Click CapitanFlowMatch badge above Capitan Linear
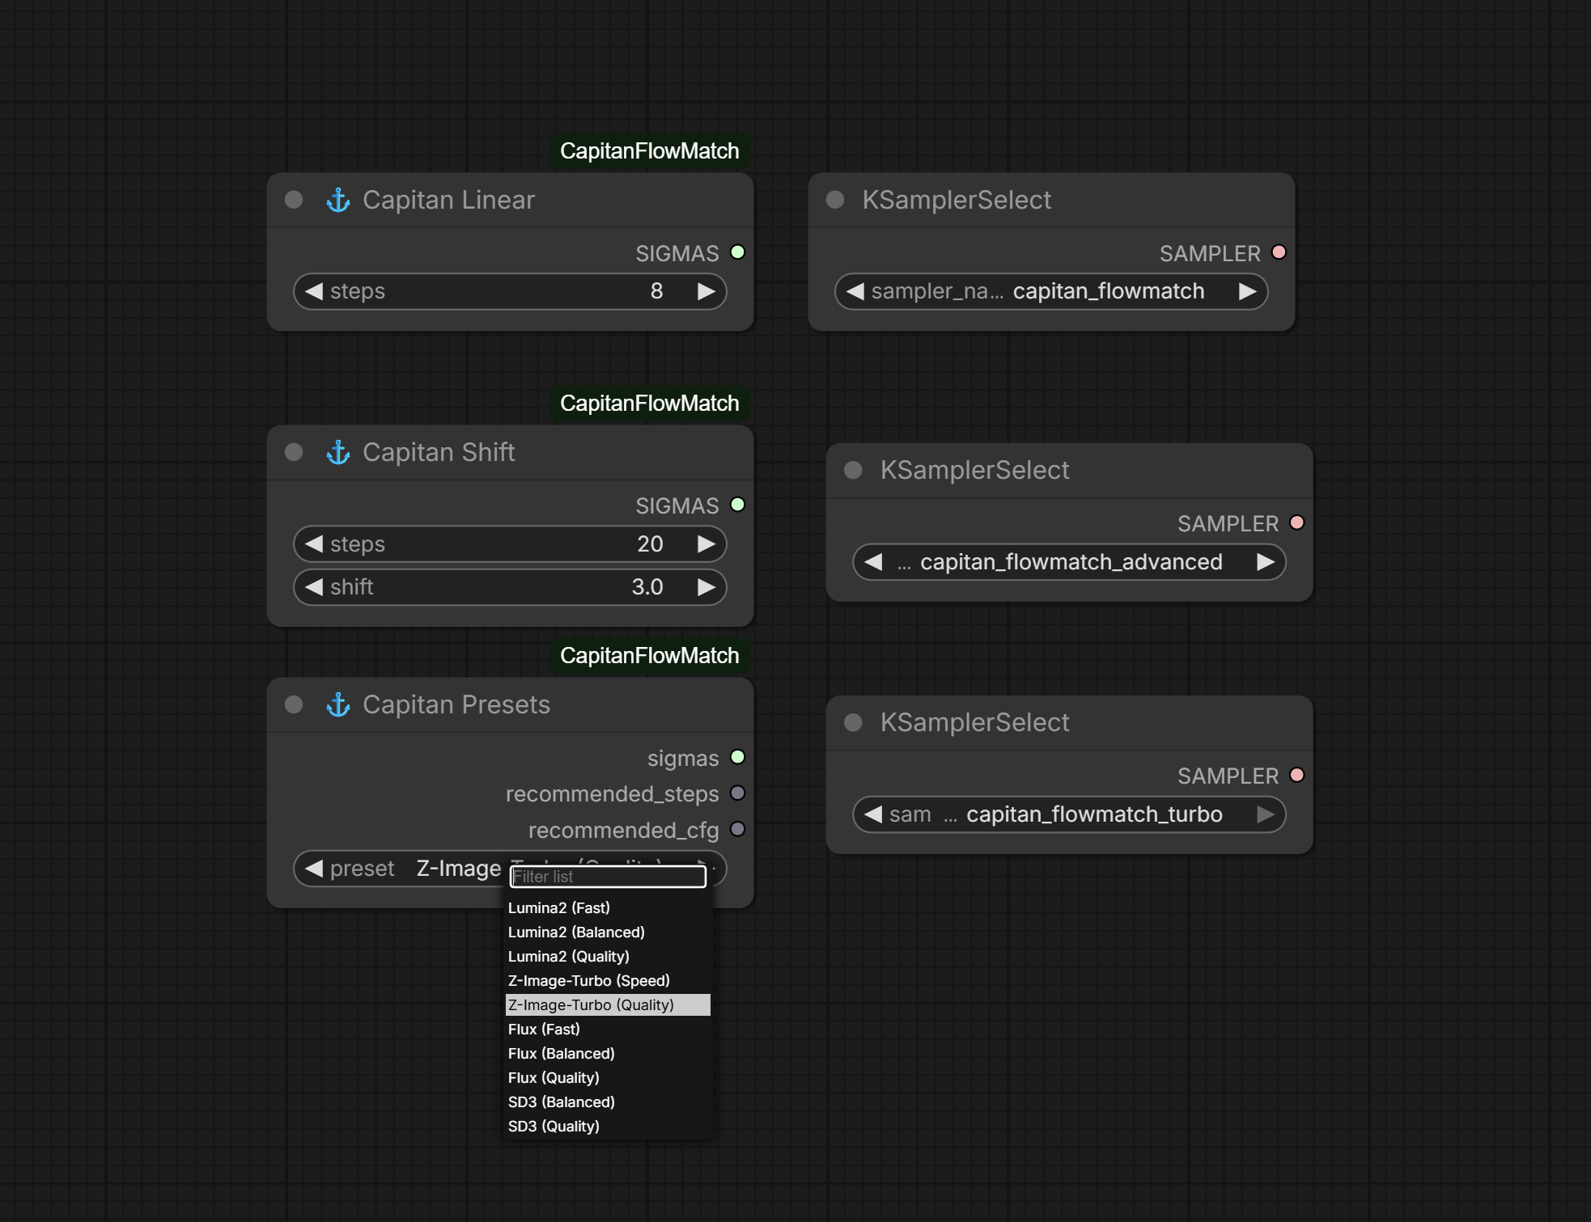1591x1222 pixels. tap(649, 151)
